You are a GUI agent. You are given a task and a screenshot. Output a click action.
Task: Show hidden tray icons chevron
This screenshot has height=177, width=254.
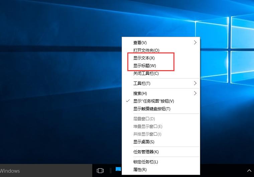point(249,171)
